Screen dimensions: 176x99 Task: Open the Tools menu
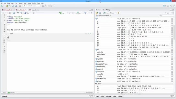coord(38,3)
